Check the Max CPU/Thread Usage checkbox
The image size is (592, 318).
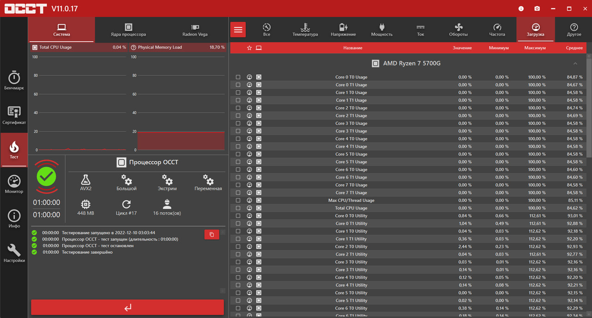click(x=238, y=201)
